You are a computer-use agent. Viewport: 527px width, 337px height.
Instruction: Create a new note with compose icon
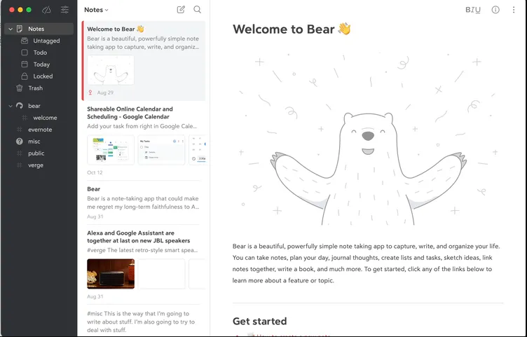click(x=181, y=9)
